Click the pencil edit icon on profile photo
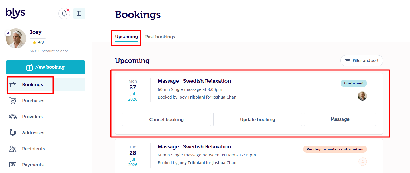The width and height of the screenshot is (410, 173). point(9,33)
